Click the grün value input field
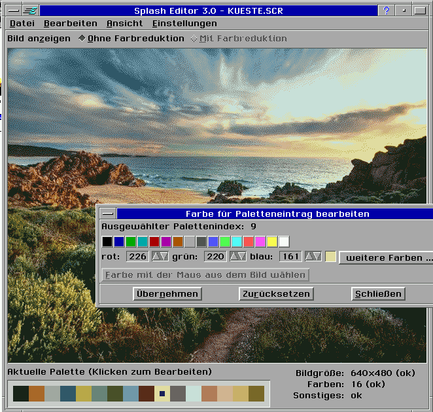The image size is (433, 412). point(216,257)
